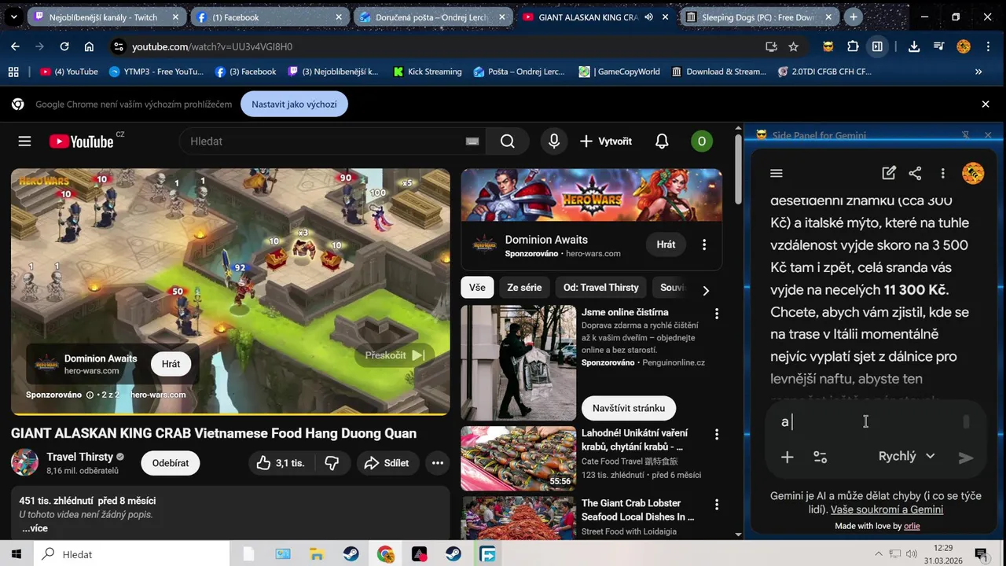Show more filter chips with the arrow
1006x566 pixels.
tap(705, 290)
